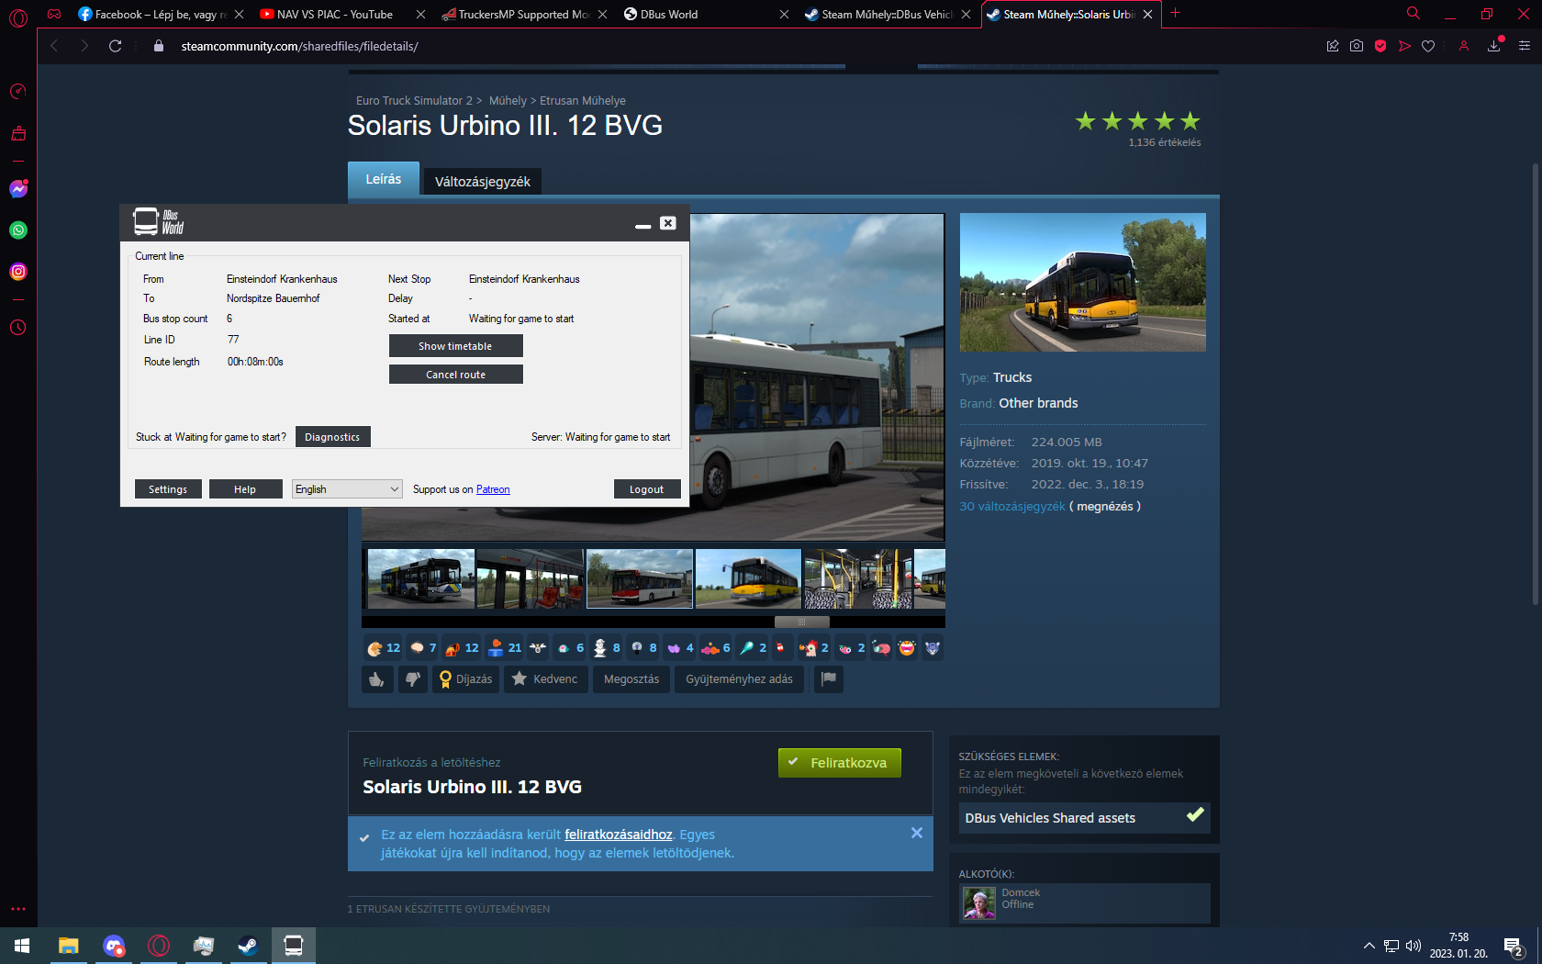The height and width of the screenshot is (964, 1542).
Task: Open DBus Vehicles Shared assets requirement
Action: tap(1084, 818)
